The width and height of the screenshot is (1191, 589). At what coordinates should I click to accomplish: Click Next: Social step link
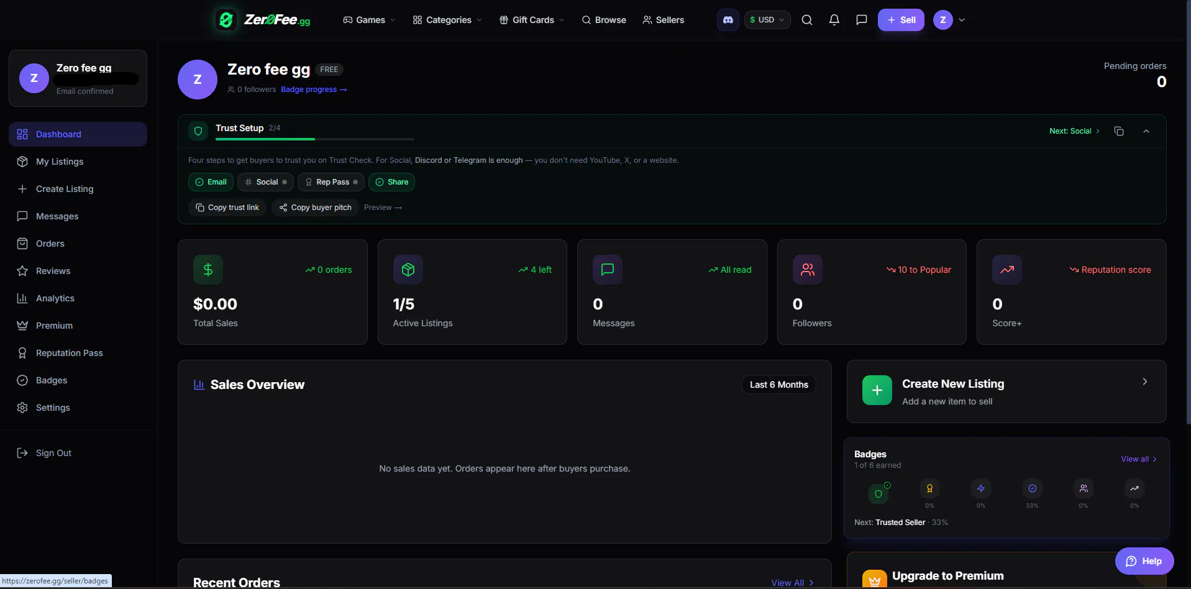point(1074,131)
